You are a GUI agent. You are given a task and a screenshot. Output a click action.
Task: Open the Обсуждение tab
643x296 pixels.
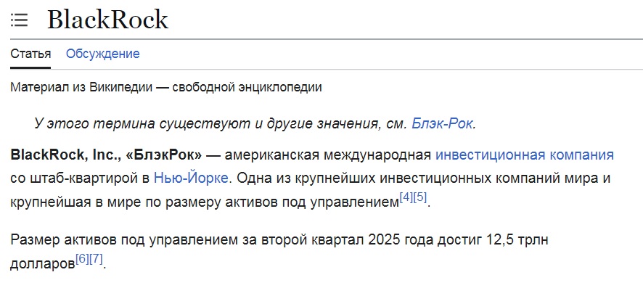(103, 54)
